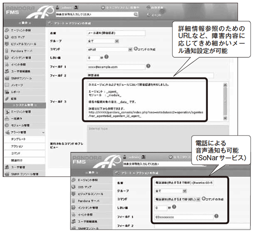Click help icon next to しきい値 in front window
The image size is (253, 232).
point(174,207)
